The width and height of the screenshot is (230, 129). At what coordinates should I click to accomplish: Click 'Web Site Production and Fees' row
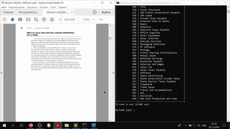point(158,99)
